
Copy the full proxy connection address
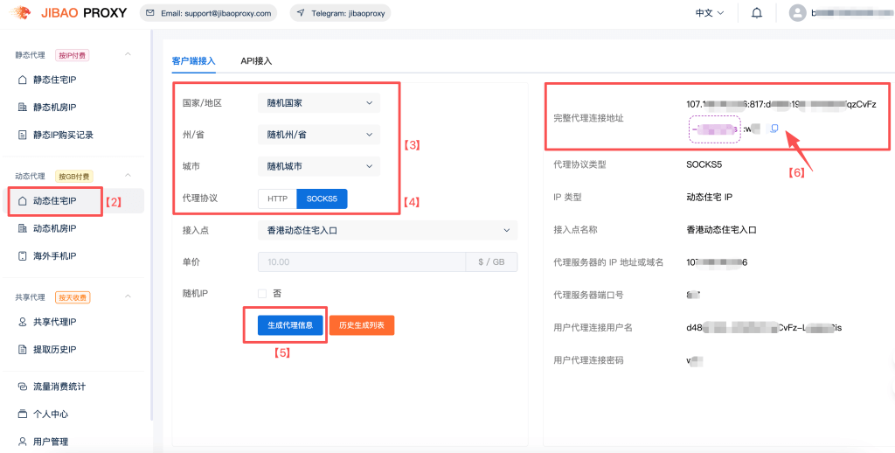point(774,129)
